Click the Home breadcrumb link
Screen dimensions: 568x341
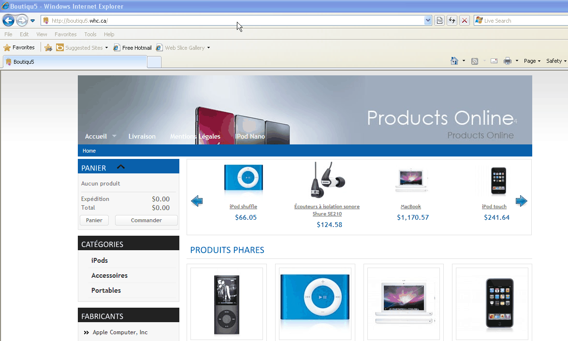[x=89, y=151]
